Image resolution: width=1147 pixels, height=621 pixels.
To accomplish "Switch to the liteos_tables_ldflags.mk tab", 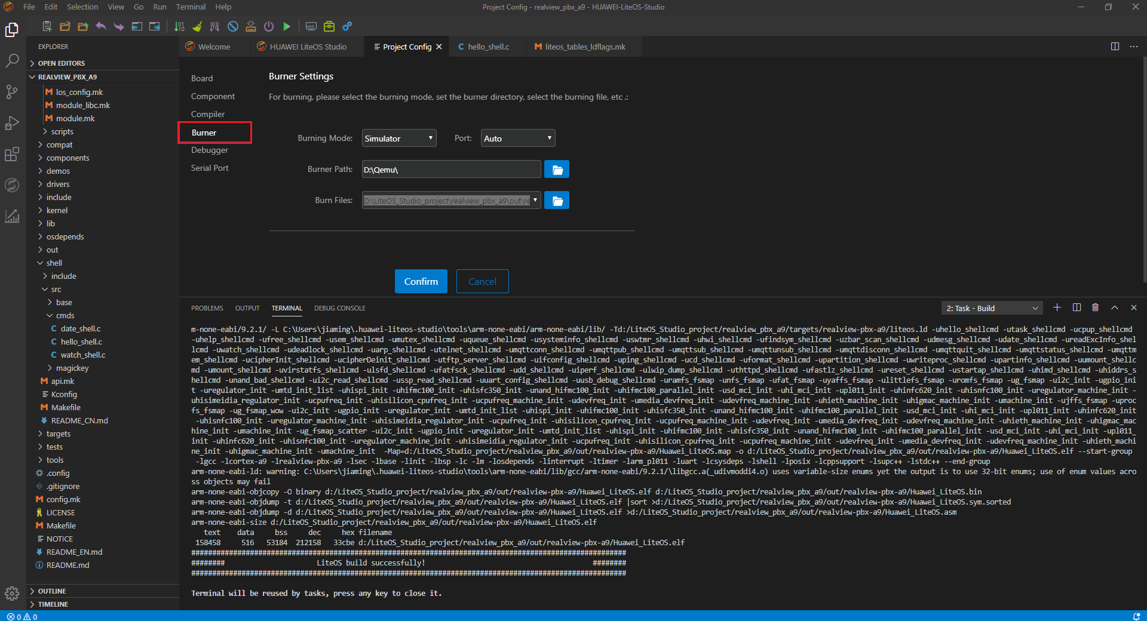I will [585, 47].
